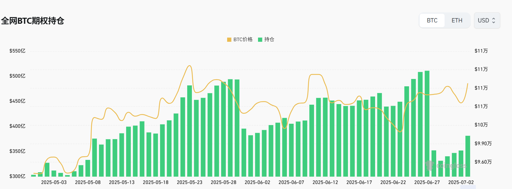Click the $9.60万 right axis label
Viewport: 512px width, 189px height.
click(483, 162)
